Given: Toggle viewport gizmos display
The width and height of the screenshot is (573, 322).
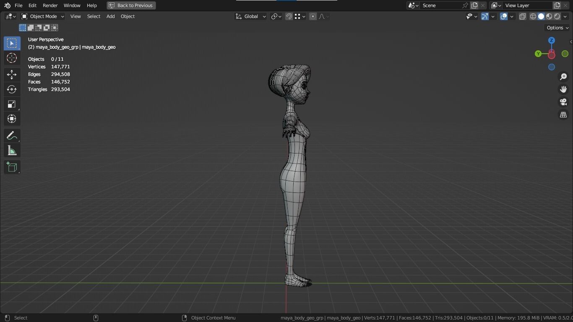Looking at the screenshot, I should (x=484, y=16).
